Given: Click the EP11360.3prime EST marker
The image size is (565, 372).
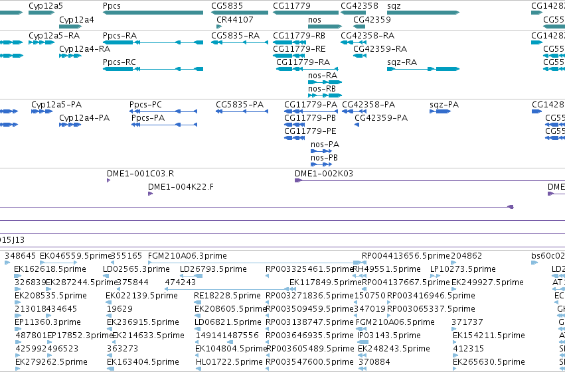Looking at the screenshot, I should pos(18,329).
